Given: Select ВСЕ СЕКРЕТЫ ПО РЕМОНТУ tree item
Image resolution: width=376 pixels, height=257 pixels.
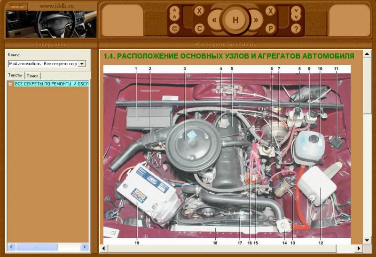Looking at the screenshot, I should tap(52, 84).
